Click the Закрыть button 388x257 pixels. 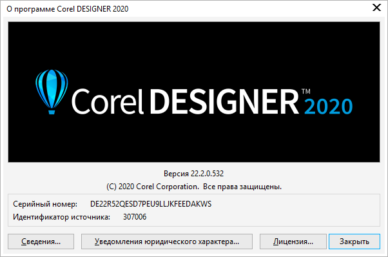coord(354,242)
